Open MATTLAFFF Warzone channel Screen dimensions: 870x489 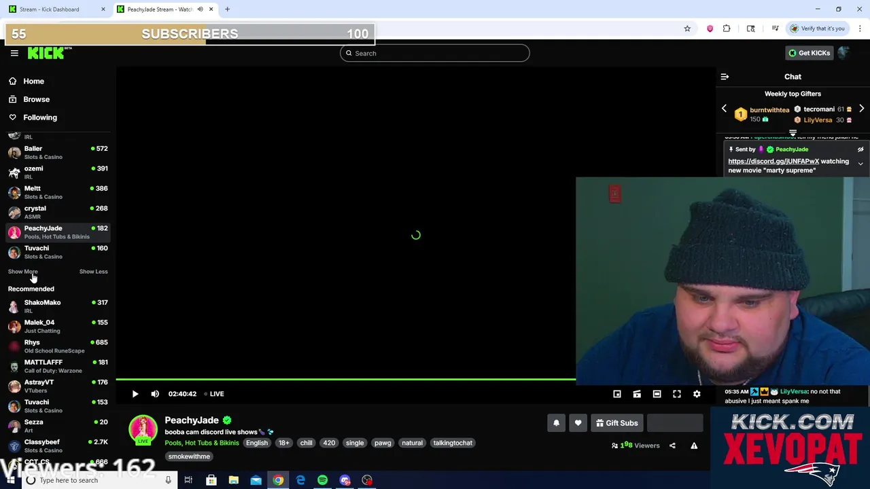[58, 366]
